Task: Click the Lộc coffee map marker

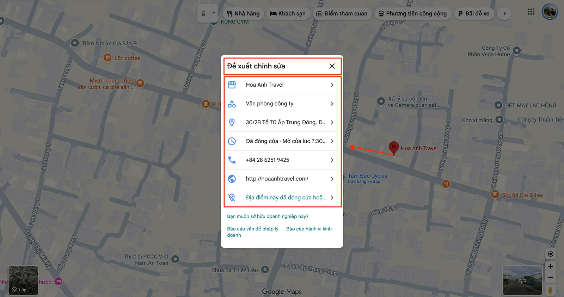Action: (x=108, y=57)
